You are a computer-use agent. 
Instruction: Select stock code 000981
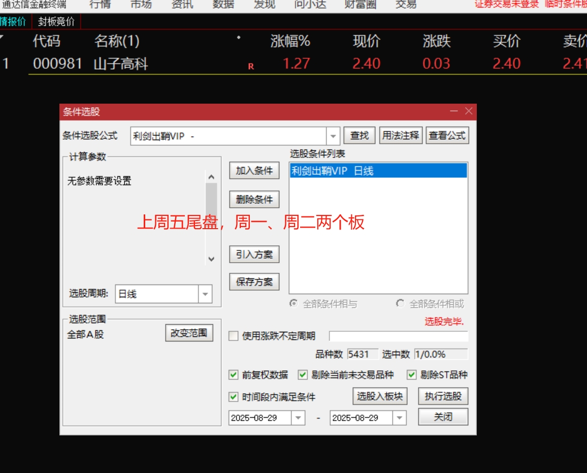[57, 64]
